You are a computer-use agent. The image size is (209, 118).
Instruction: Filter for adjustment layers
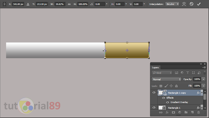pos(182,73)
